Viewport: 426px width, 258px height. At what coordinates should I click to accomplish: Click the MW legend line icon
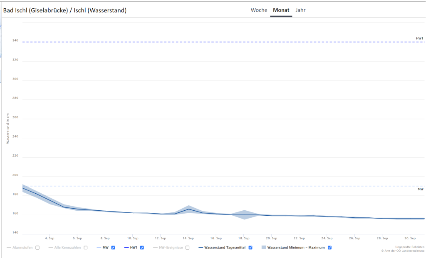click(x=99, y=248)
